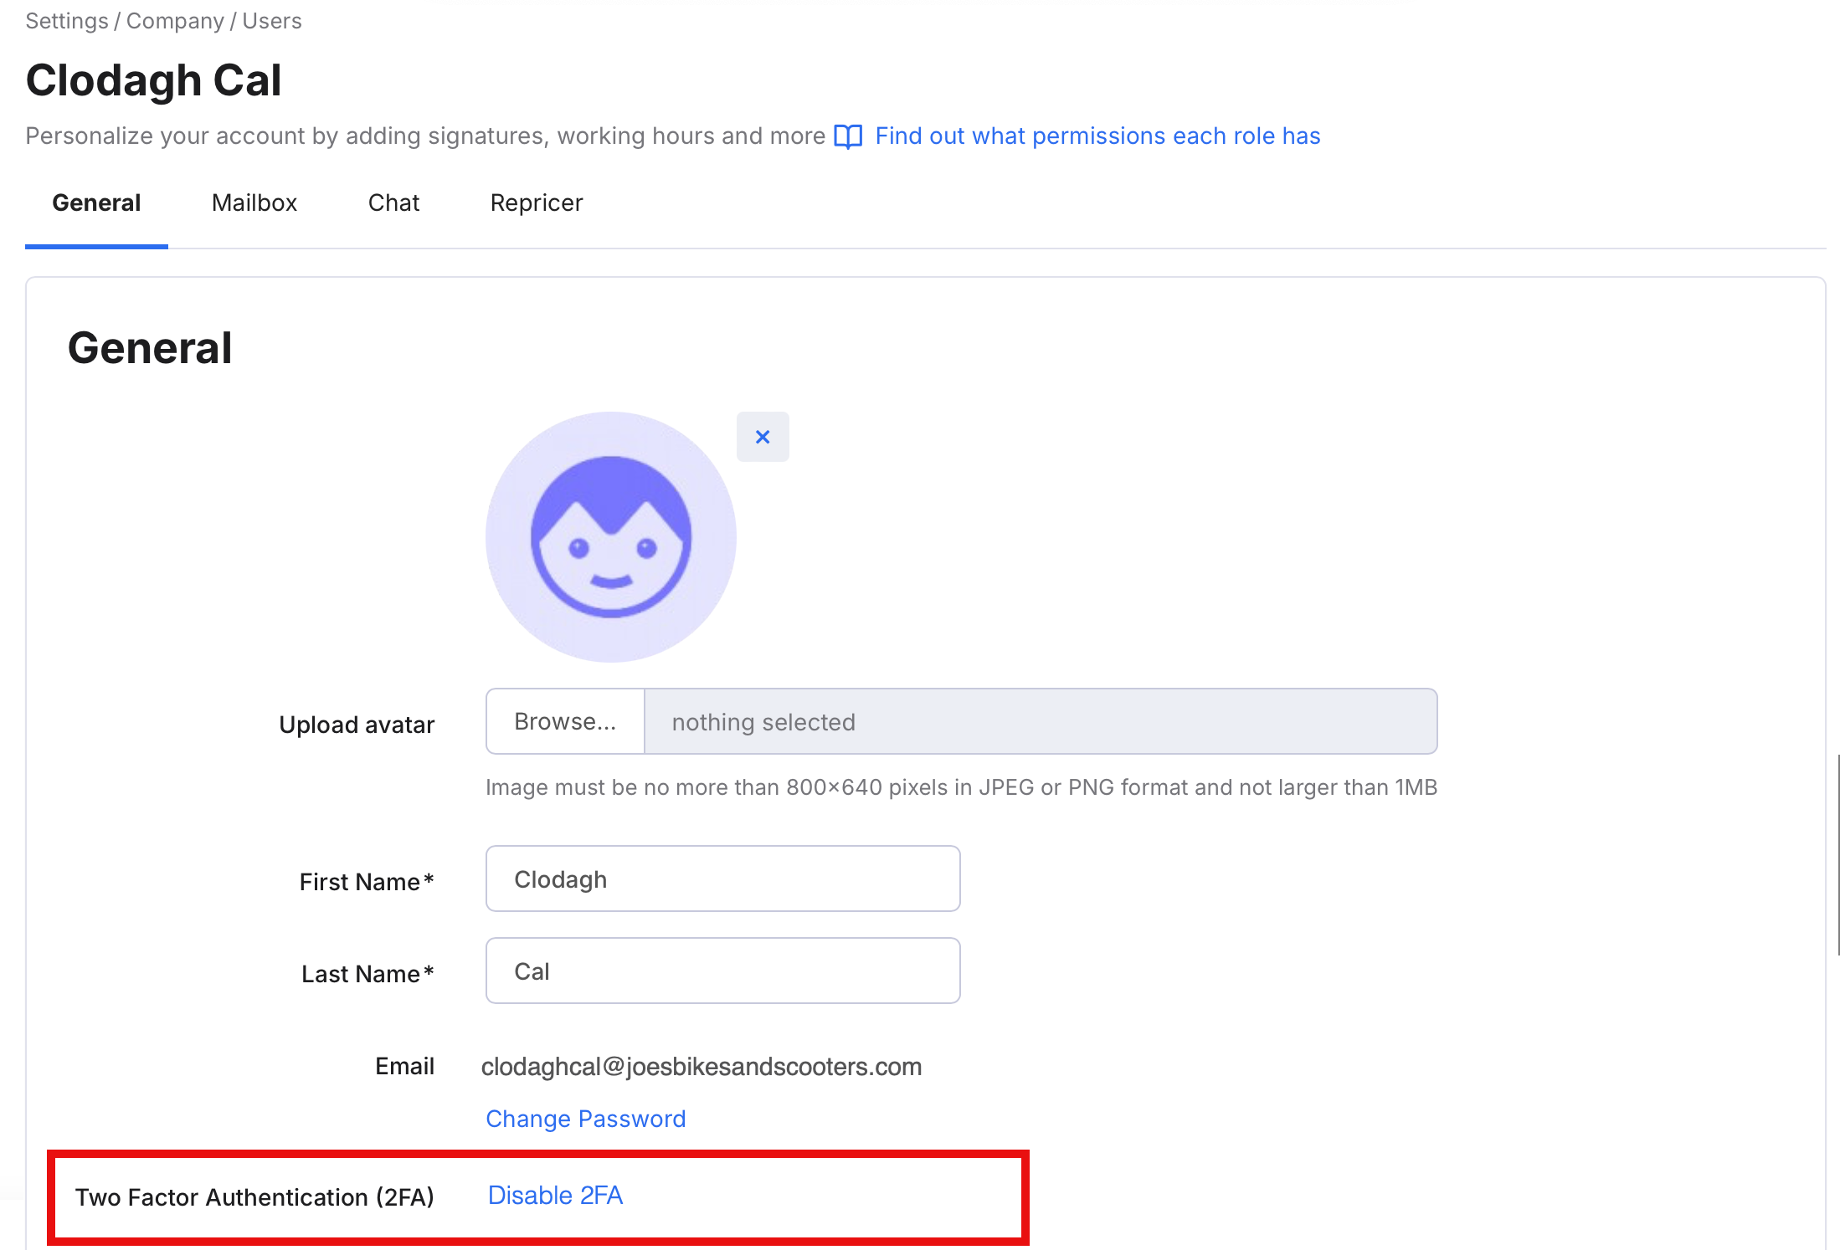Open permissions each role has link
Viewport: 1840px width, 1250px height.
tap(1097, 136)
